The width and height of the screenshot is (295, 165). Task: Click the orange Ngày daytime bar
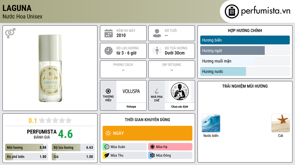147,133
